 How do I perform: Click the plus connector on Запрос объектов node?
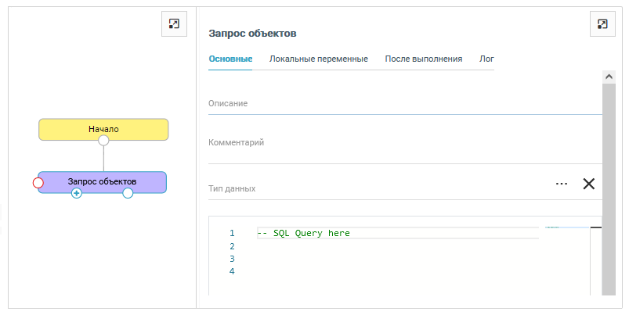77,193
